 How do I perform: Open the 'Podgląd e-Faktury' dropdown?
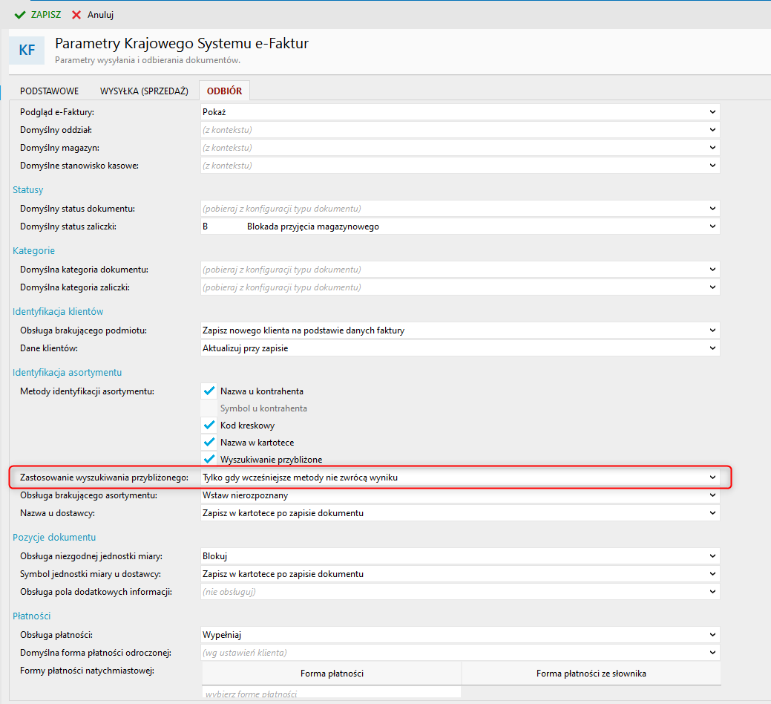coord(712,112)
